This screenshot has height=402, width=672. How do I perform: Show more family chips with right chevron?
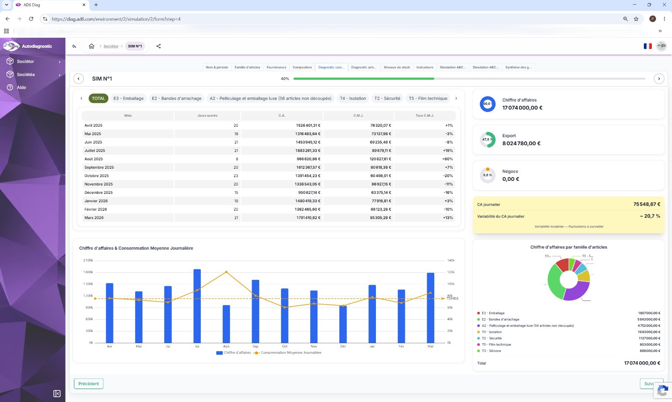(x=456, y=99)
